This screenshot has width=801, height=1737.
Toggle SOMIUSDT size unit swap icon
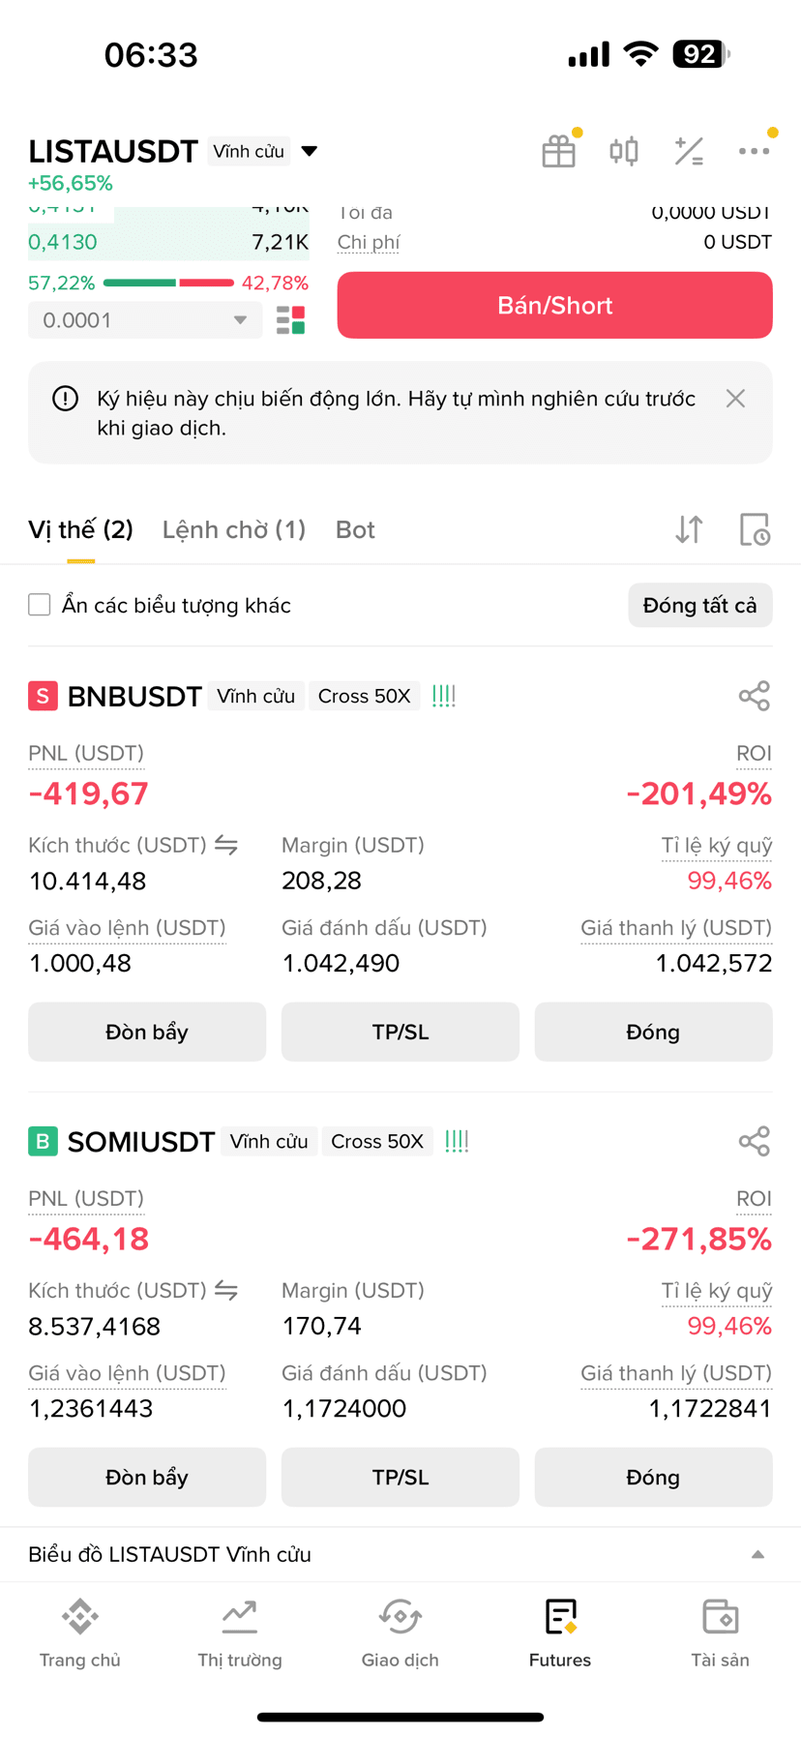tap(226, 1290)
